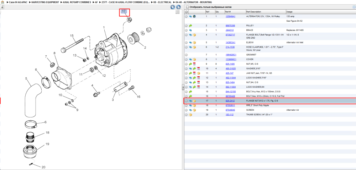
Task: Toggle the round marker in GROMMET row
Action: 186,55
